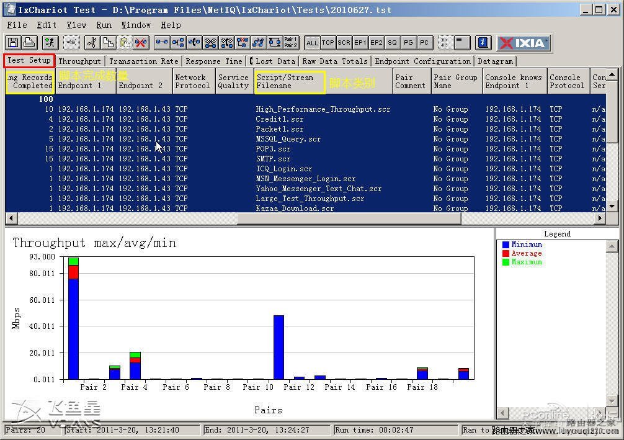624x440 pixels.
Task: Select the Yahoo_Messenger_Text_Chat.scr row
Action: (x=305, y=189)
